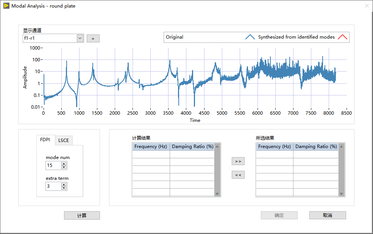The image size is (373, 234).
Task: Click the Frequency (Hz) header in 计算结果
Action: tap(151, 147)
